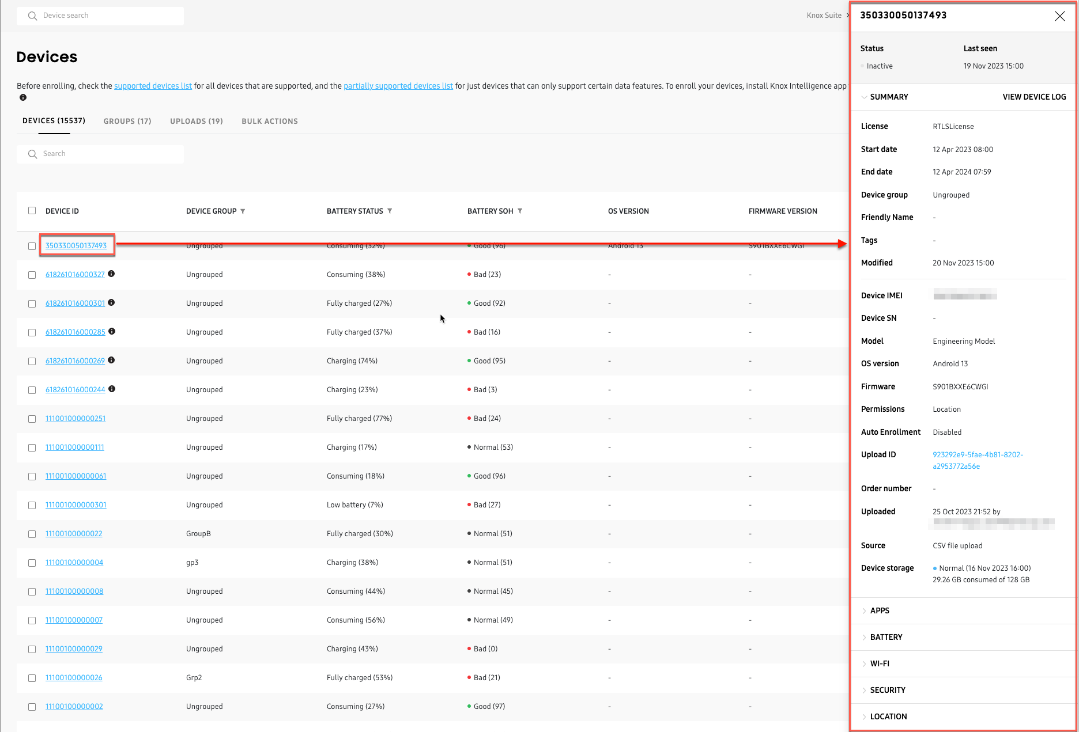
Task: Open Upload ID 923292e9 link
Action: 978,460
